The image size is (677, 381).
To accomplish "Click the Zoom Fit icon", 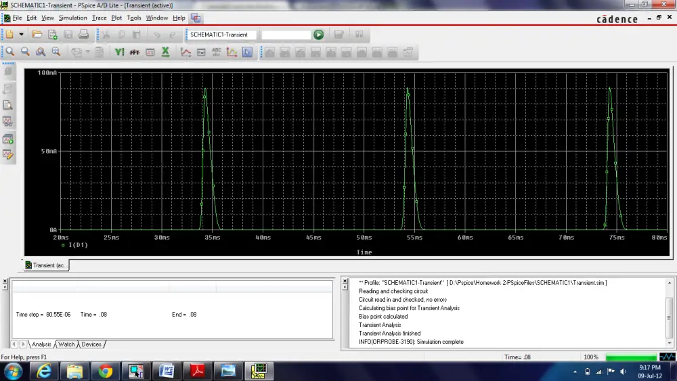I will (56, 52).
